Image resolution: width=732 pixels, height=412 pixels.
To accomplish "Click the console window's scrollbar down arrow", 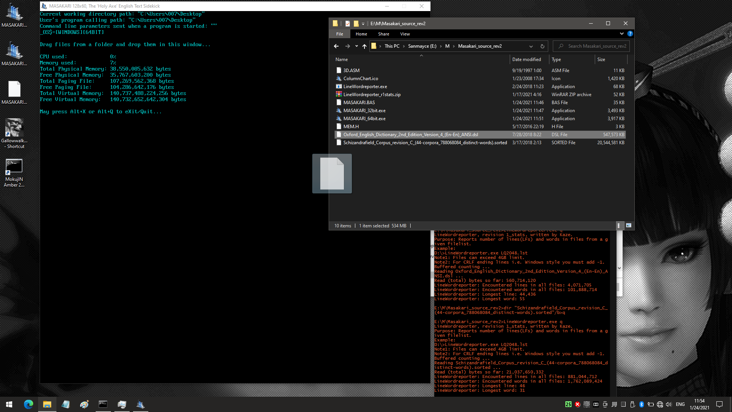I will pos(619,268).
